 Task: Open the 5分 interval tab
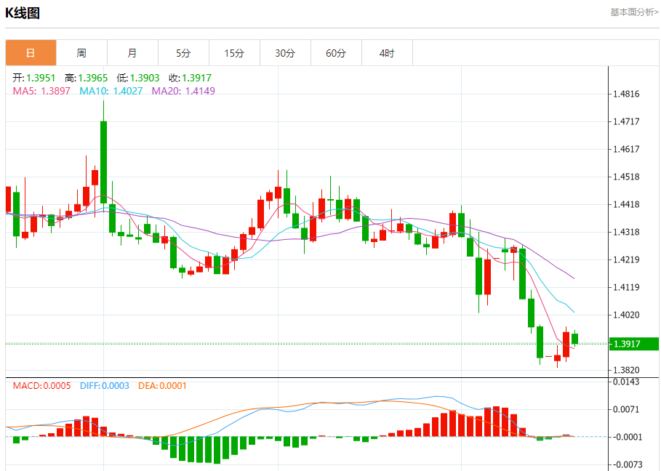click(184, 53)
